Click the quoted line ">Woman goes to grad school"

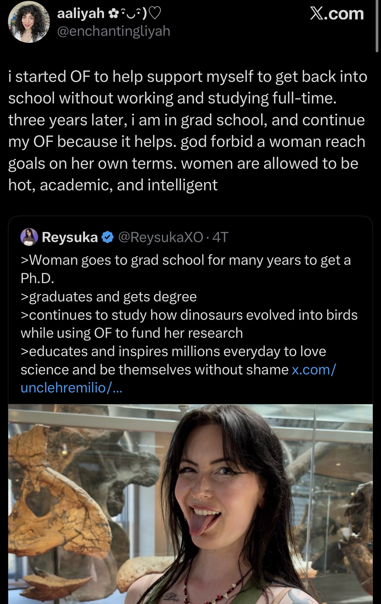(x=185, y=260)
